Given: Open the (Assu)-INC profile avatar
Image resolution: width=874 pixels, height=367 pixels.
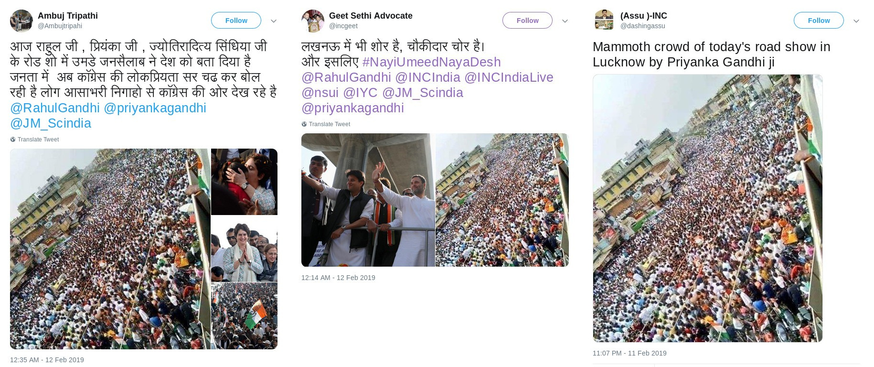Looking at the screenshot, I should [x=604, y=21].
